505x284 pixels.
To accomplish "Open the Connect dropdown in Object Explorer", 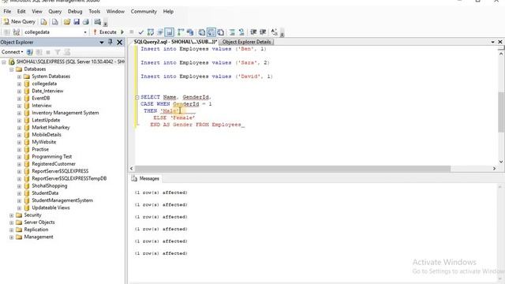I will 12,52.
